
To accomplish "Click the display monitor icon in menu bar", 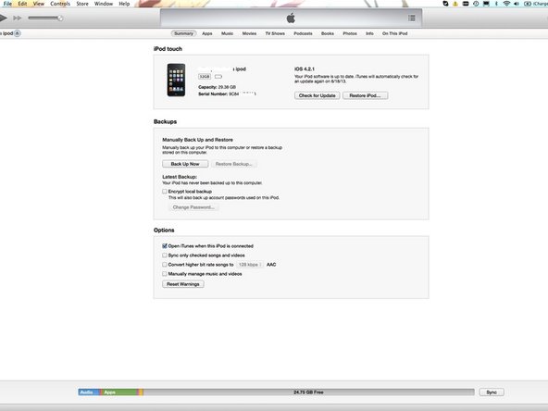I will pyautogui.click(x=486, y=4).
